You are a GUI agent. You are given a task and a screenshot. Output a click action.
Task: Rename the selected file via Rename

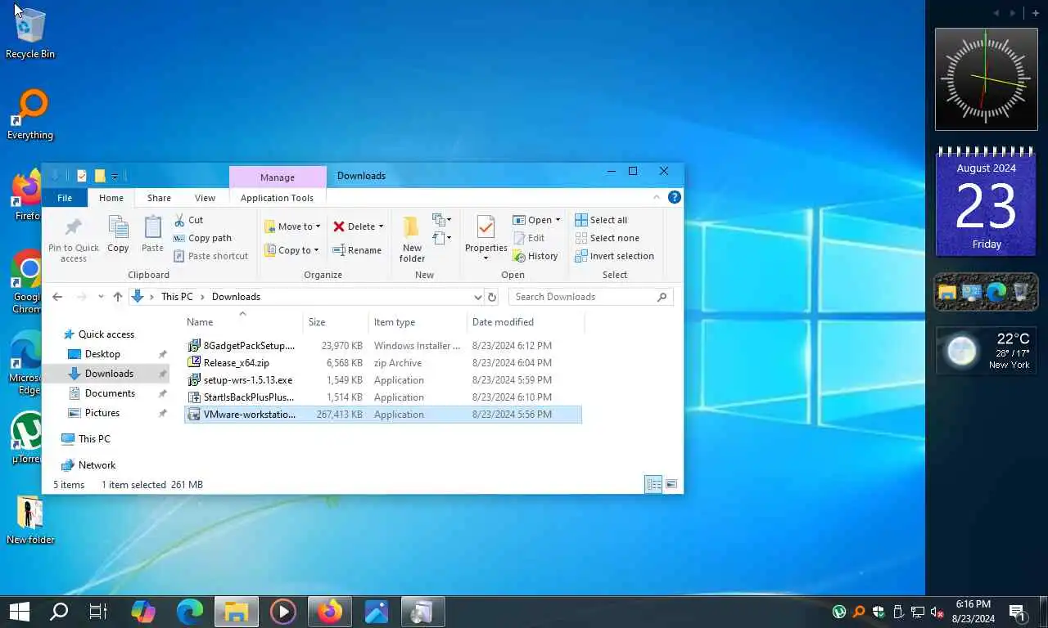tap(357, 250)
